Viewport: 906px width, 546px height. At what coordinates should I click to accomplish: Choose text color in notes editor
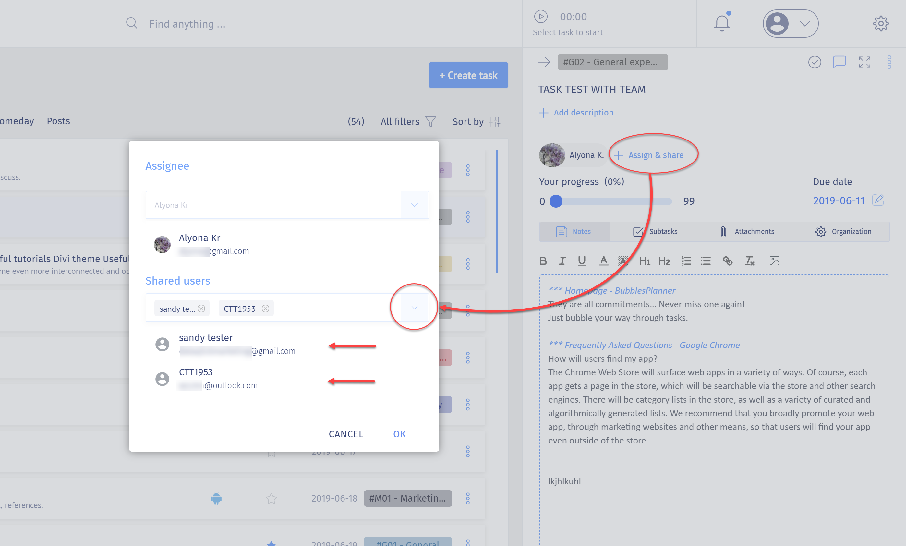(603, 261)
